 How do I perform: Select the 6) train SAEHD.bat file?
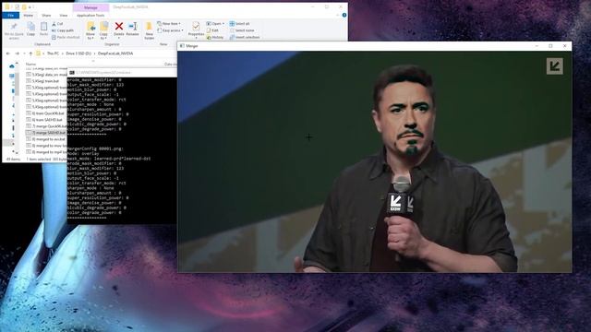point(45,120)
